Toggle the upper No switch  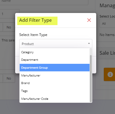point(9,27)
